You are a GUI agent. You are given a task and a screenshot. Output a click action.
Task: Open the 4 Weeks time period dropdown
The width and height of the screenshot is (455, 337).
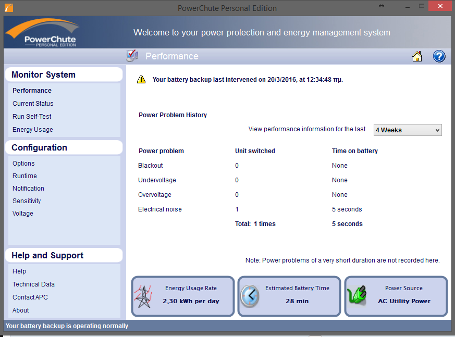(408, 130)
